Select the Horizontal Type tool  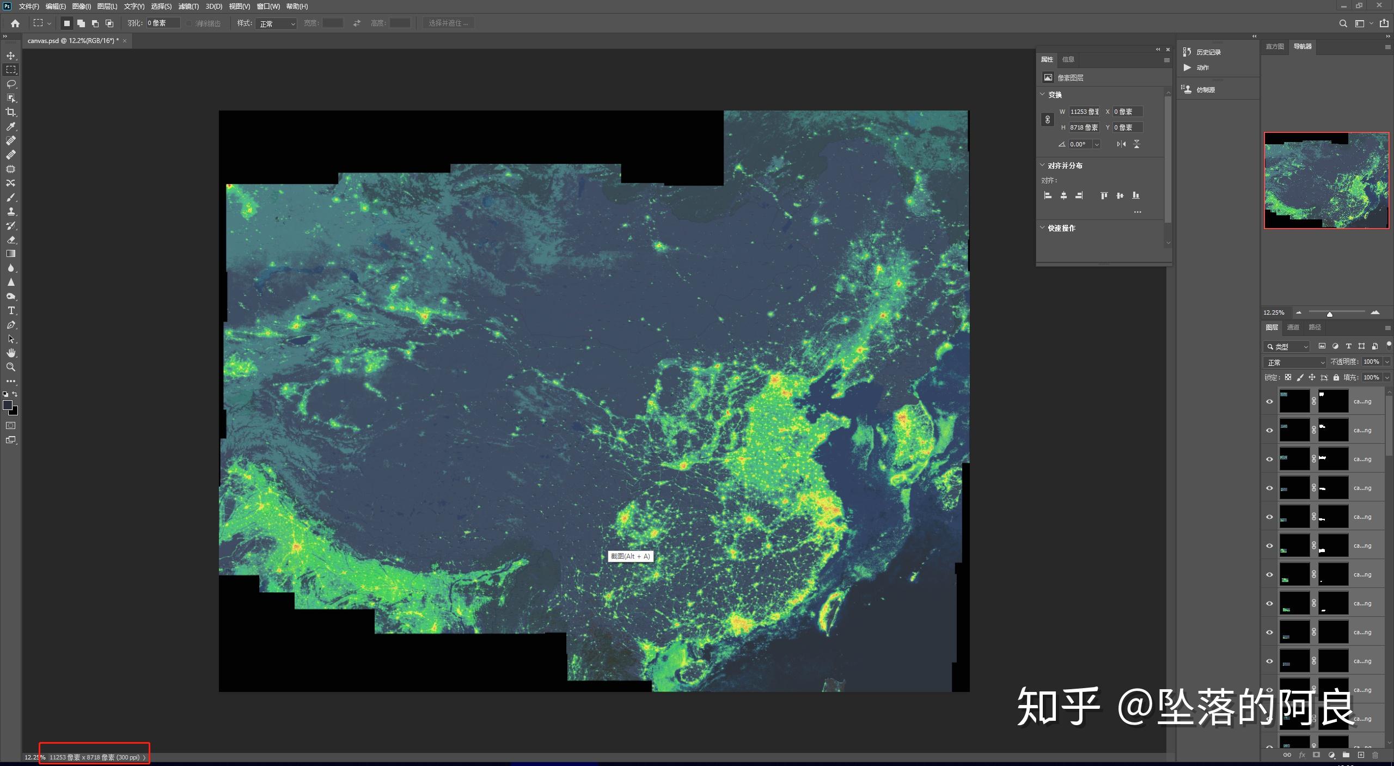point(11,310)
